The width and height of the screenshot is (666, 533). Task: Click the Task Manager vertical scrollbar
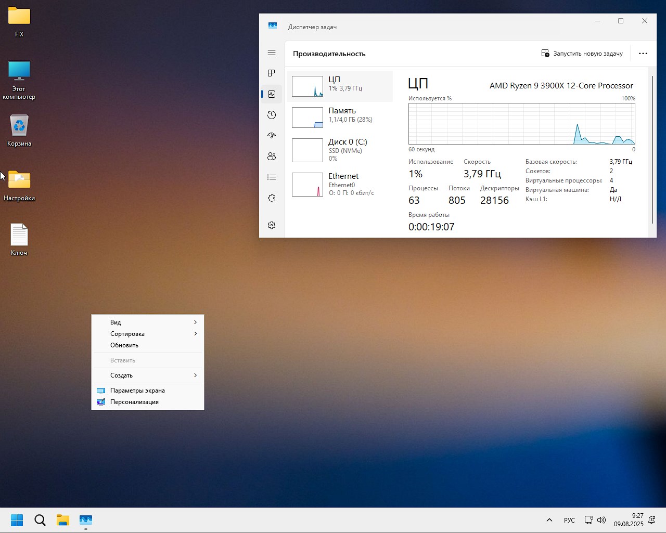point(652,149)
